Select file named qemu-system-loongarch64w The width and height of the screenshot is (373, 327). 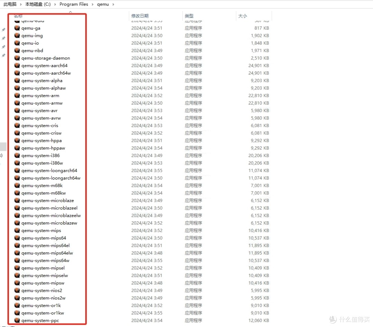click(51, 178)
